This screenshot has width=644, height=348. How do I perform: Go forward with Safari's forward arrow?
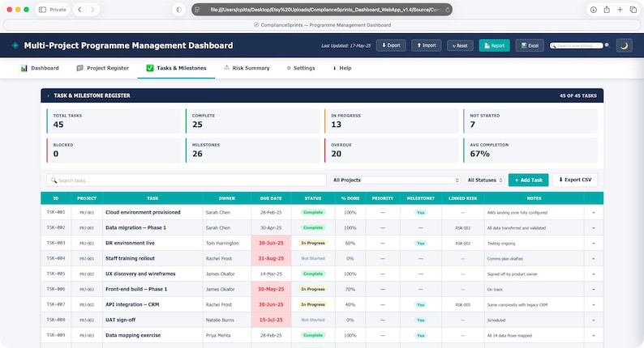(92, 10)
